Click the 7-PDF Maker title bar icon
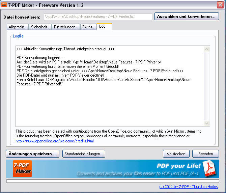 [x=4, y=5]
